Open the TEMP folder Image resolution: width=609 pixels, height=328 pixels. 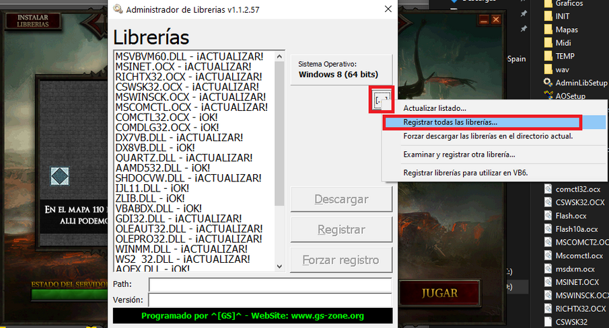559,56
